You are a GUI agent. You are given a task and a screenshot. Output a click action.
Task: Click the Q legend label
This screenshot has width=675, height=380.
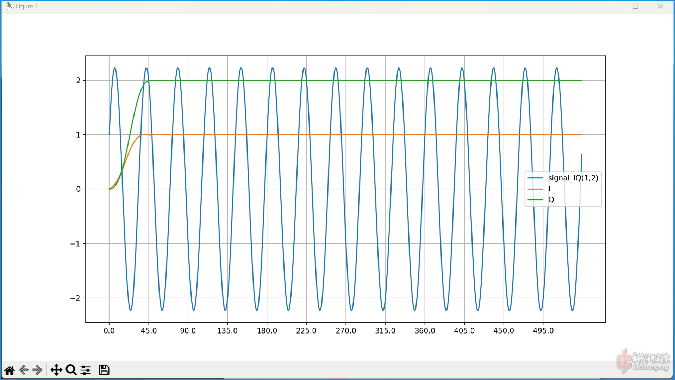[x=551, y=200]
